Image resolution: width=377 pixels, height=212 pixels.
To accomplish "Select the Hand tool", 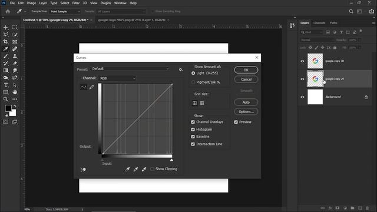I will (15, 92).
